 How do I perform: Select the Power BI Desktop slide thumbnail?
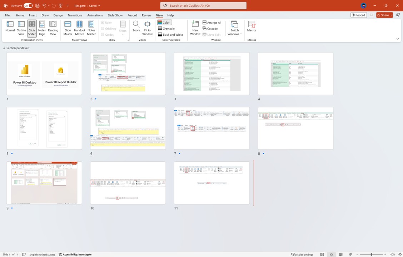pos(44,74)
